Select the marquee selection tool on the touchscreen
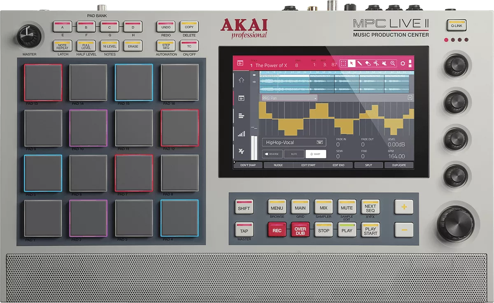This screenshot has height=303, width=494. (344, 63)
